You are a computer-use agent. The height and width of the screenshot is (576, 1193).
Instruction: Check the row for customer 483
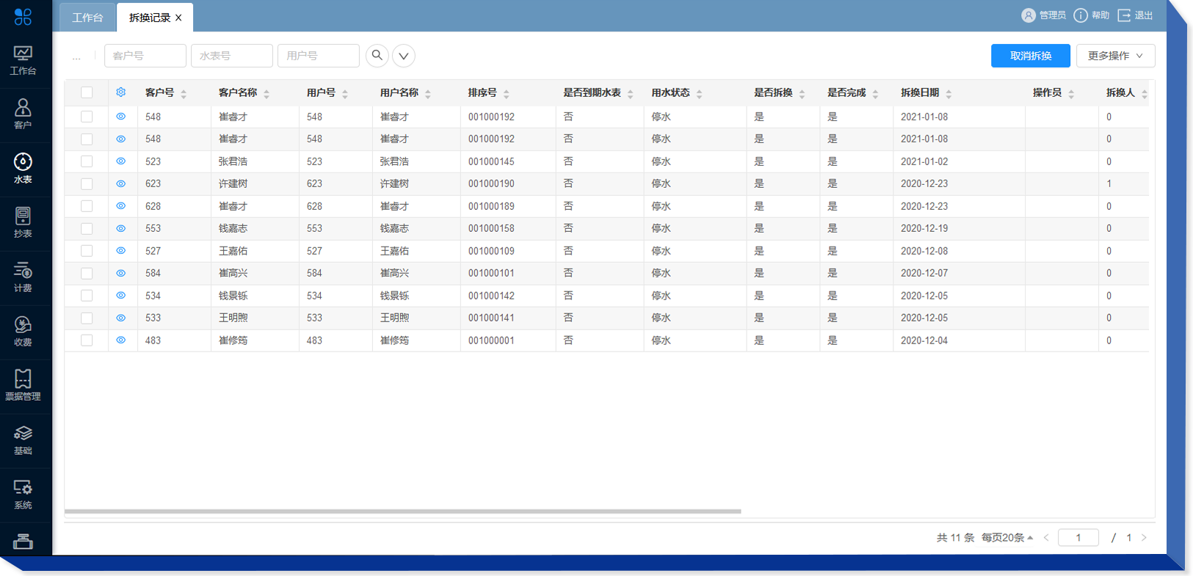[x=87, y=340]
